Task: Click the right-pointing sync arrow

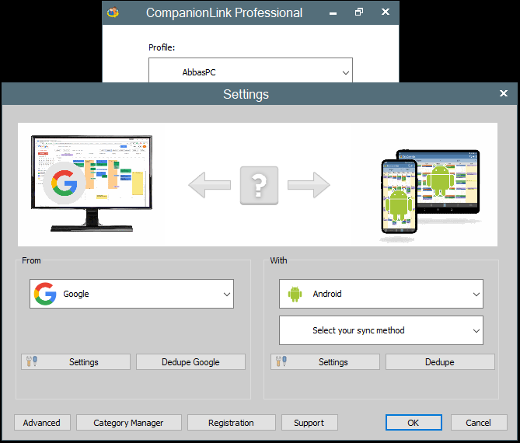Action: click(x=309, y=185)
